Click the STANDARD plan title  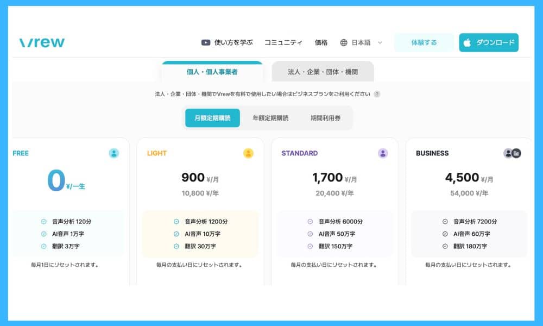point(300,153)
